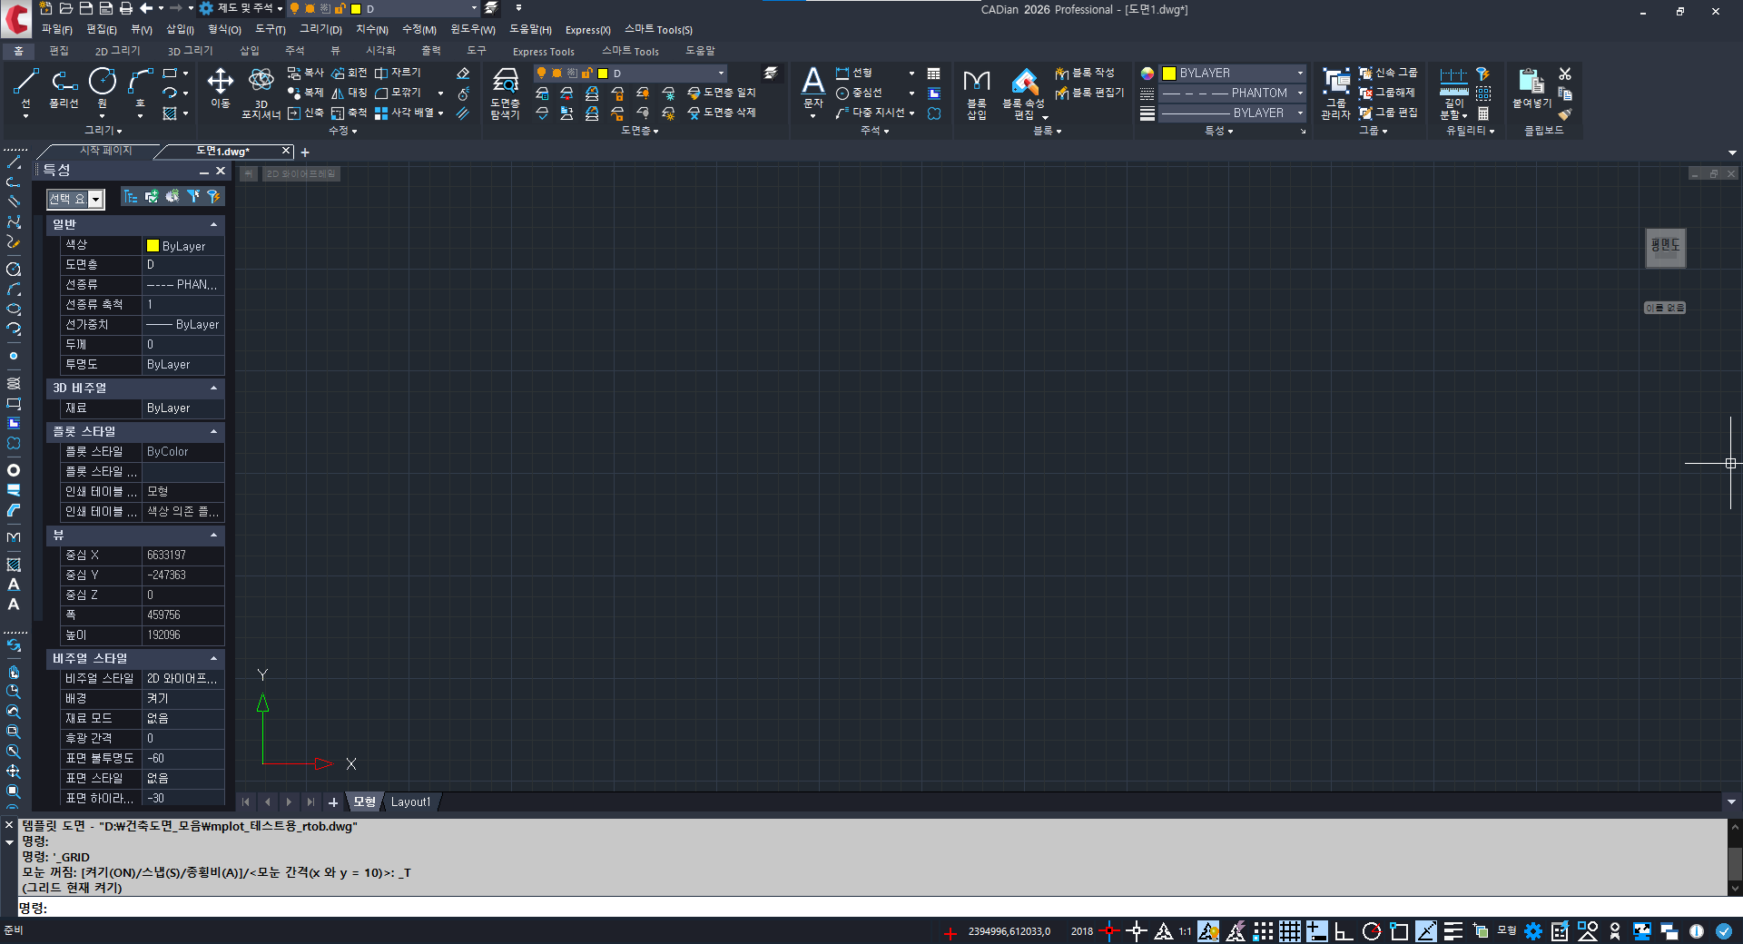The width and height of the screenshot is (1743, 944).
Task: Toggle polar tracking in status bar
Action: [x=1372, y=931]
